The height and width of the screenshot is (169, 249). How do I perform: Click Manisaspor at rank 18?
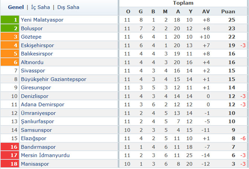click(x=35, y=164)
